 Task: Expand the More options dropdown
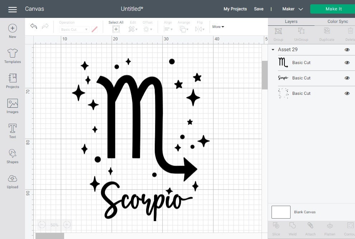coord(218,26)
